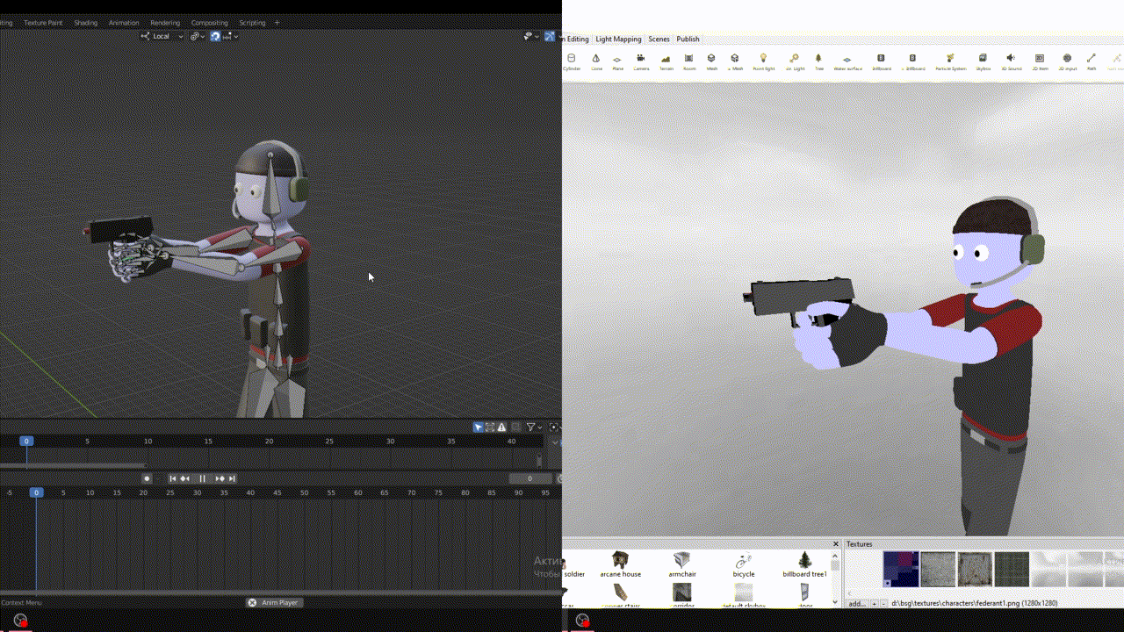The width and height of the screenshot is (1124, 632).
Task: Click the dope sheet horizontal scrollbar
Action: (x=72, y=465)
